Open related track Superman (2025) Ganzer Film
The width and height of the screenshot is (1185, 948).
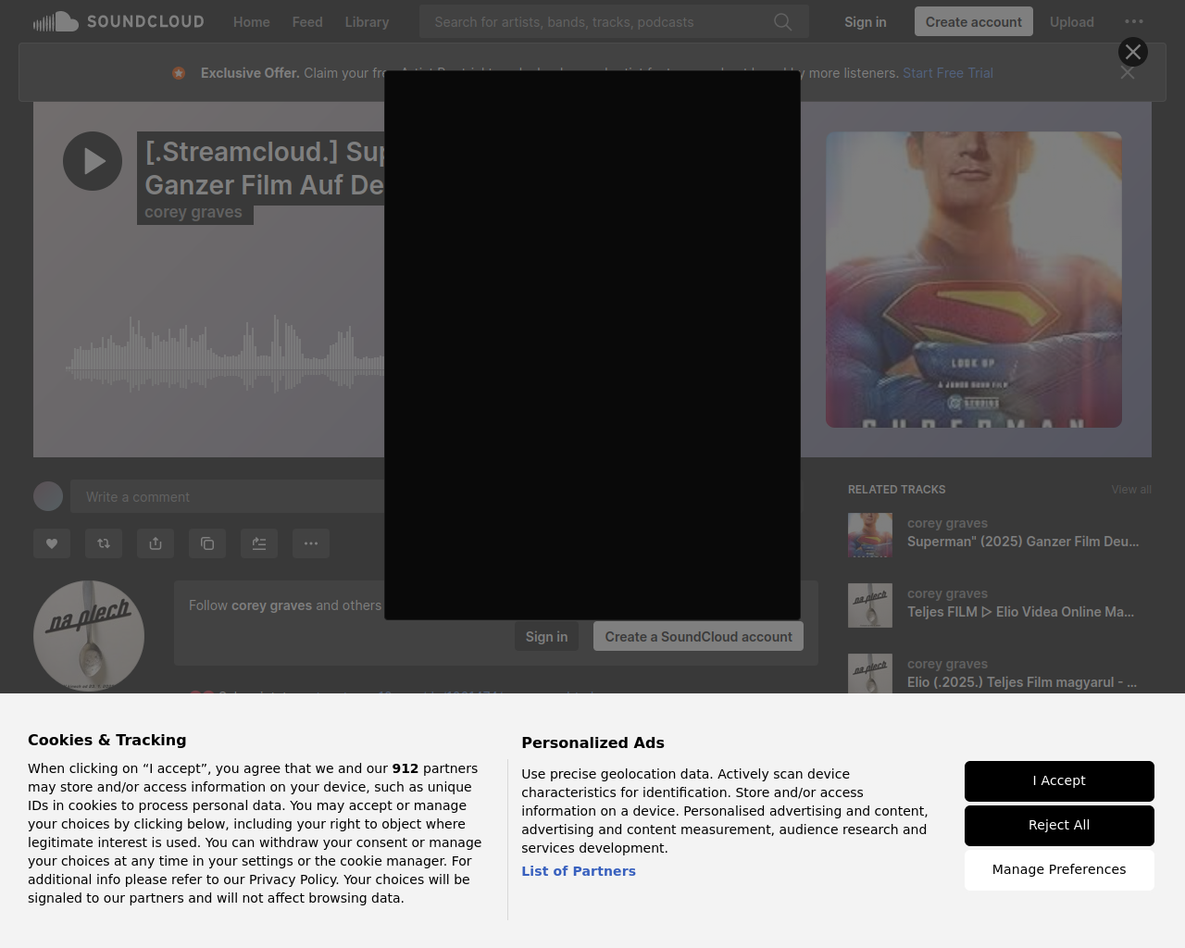click(1023, 542)
